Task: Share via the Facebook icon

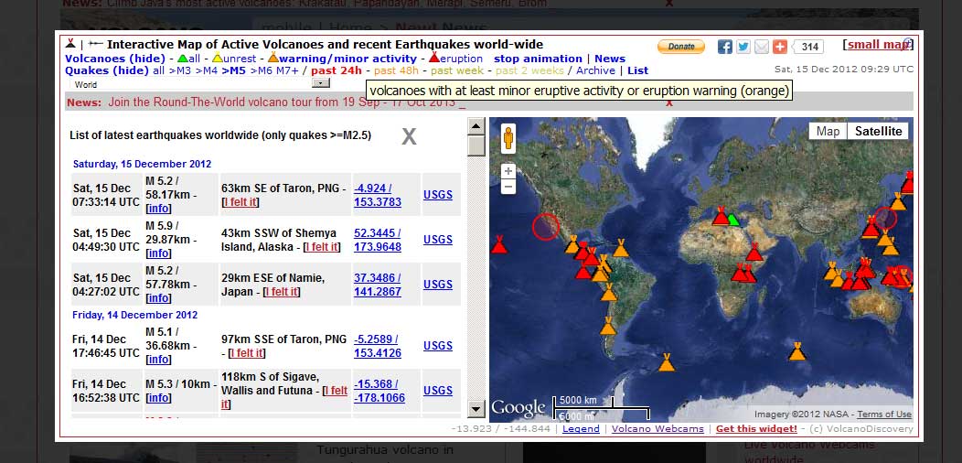Action: [x=724, y=47]
